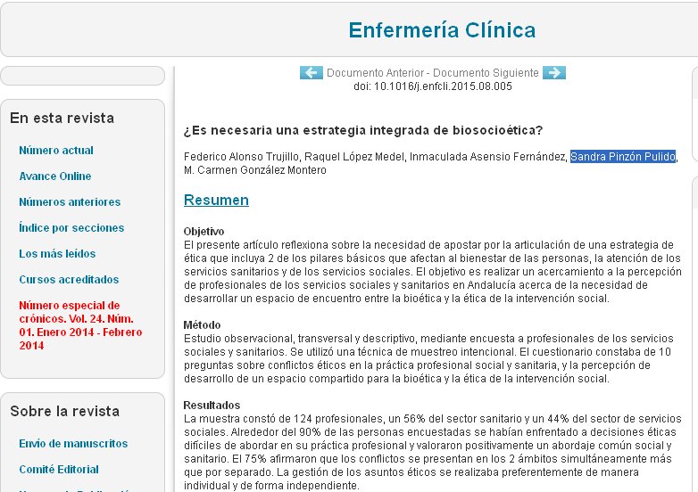Click the article DOI text
Screen dimensions: 698x492
click(433, 86)
